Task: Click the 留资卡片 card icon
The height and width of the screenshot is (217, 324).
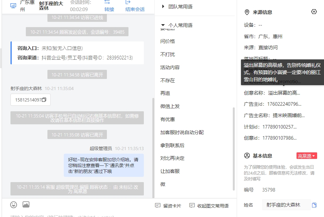Action: (x=158, y=206)
